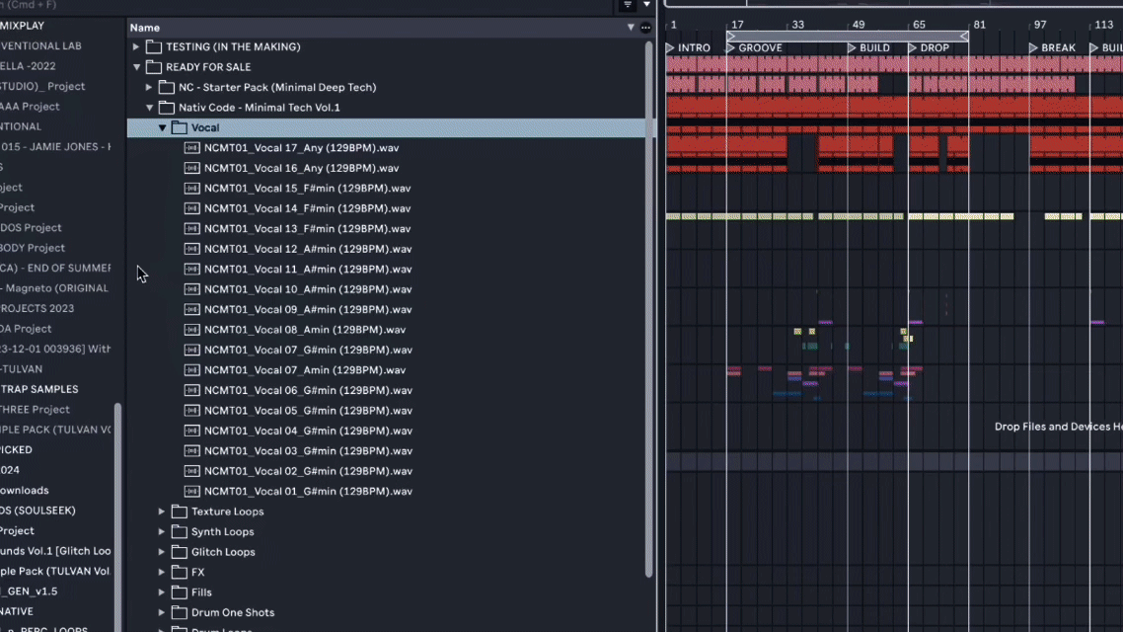Open the browser options ellipsis button
This screenshot has width=1123, height=632.
[645, 28]
